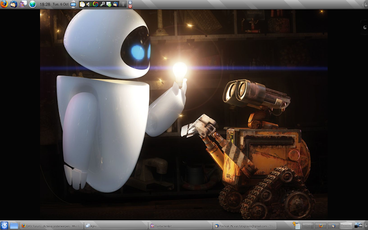The width and height of the screenshot is (368, 230).
Task: Open Thunderbird mail launcher in top panel
Action: (13, 4)
